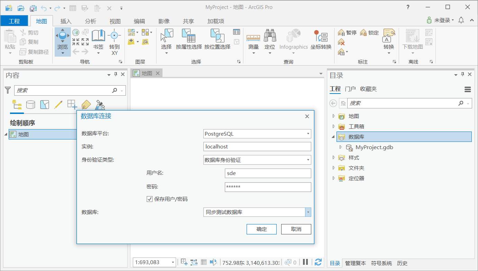Expand the Toolboxes (工具箱) node in Catalog
Viewport: 478px width, 271px height.
[x=333, y=127]
